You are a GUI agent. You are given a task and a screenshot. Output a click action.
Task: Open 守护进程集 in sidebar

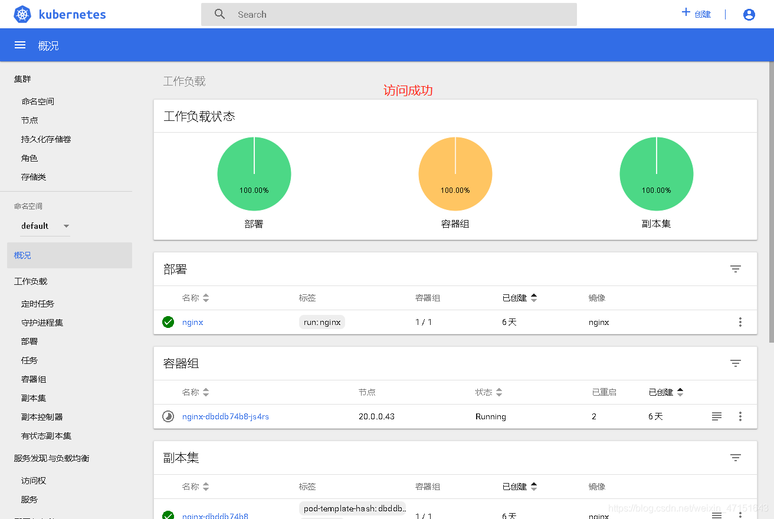coord(42,323)
